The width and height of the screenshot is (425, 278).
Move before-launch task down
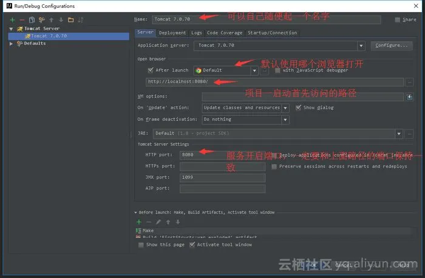178,222
